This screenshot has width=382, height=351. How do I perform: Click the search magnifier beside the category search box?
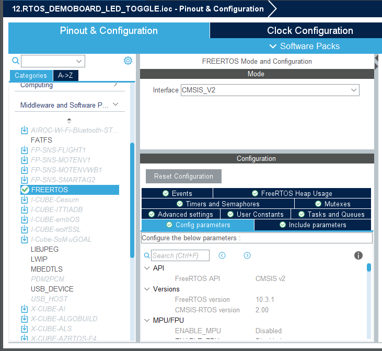coord(16,61)
